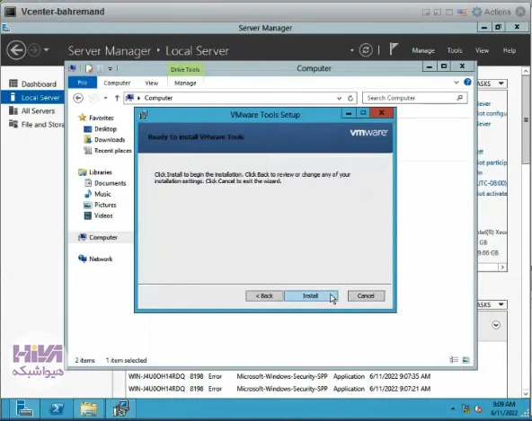This screenshot has height=421, width=532.
Task: Click the taskbar clock showing 9:09 AM
Action: (x=504, y=408)
